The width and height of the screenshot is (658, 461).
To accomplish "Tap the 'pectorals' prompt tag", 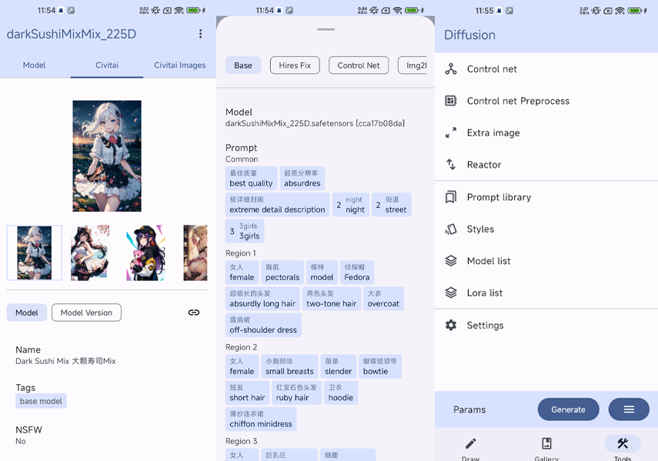I will tap(282, 272).
